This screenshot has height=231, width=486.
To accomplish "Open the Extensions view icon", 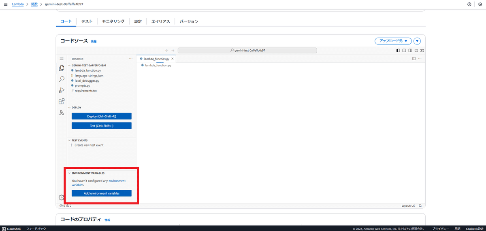I will (62, 102).
